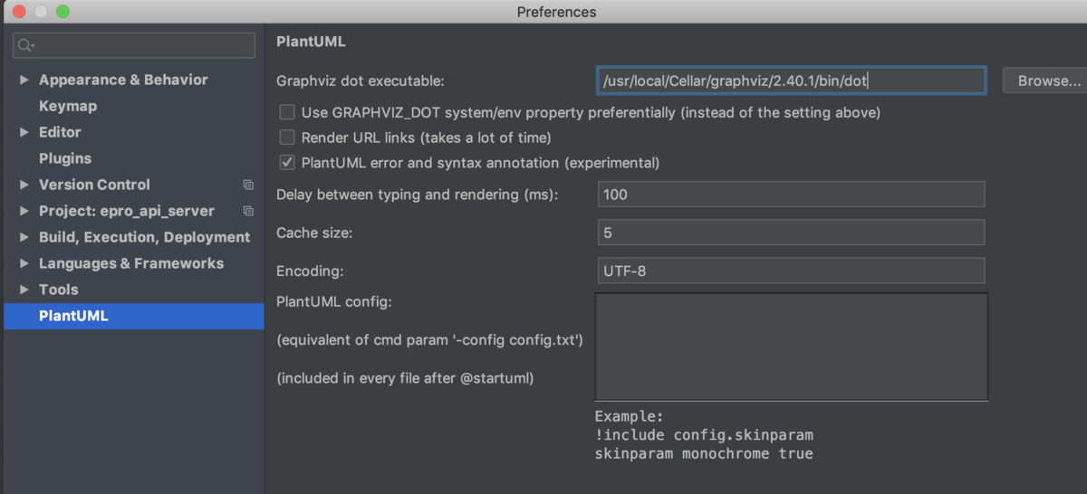Expand Project: epro_api_server section arrow
Image resolution: width=1087 pixels, height=494 pixels.
(24, 211)
